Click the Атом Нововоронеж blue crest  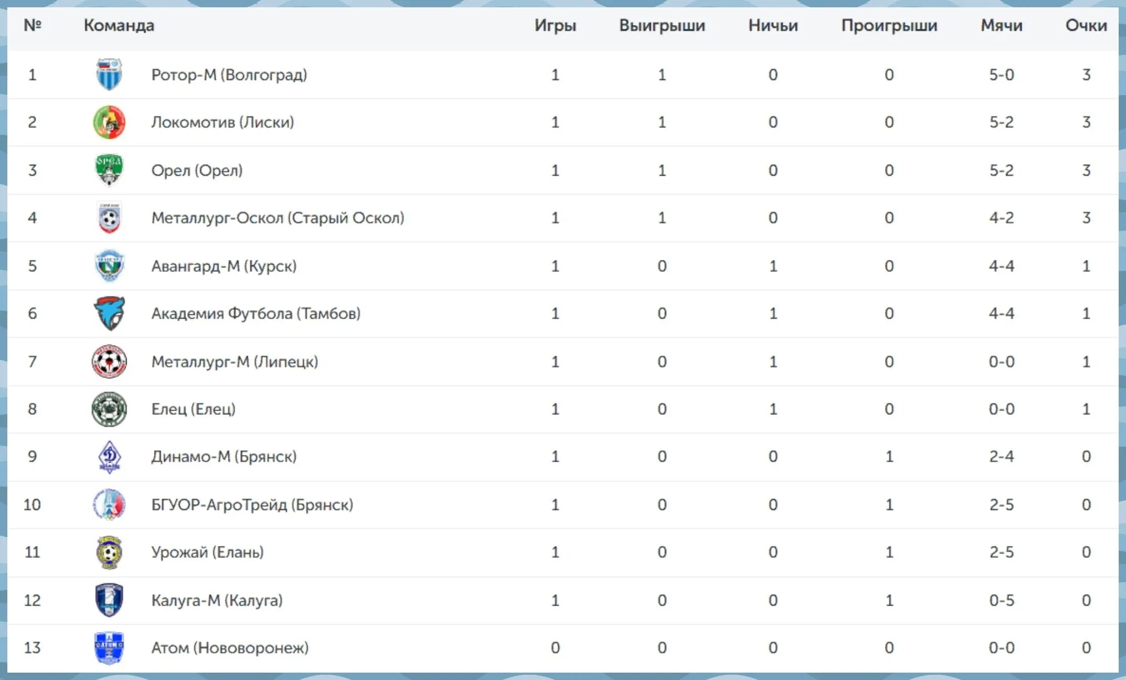(x=109, y=648)
